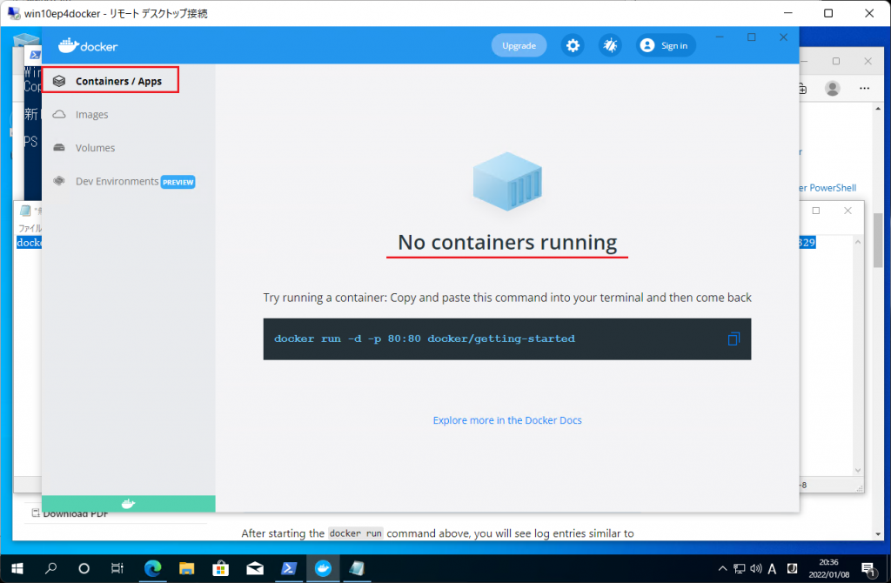Click the Try running a container instruction text
Viewport: 891px width, 583px height.
tap(507, 298)
